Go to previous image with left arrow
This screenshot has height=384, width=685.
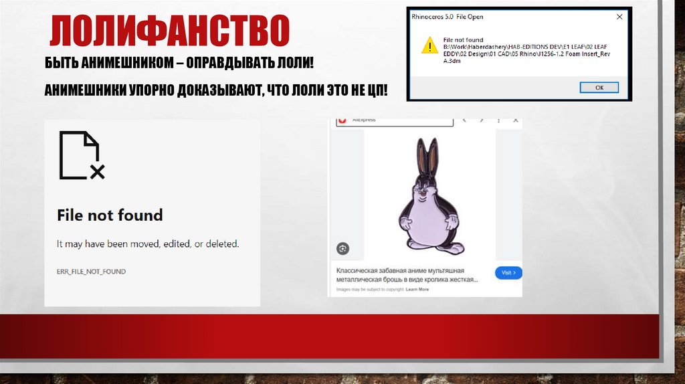pos(464,120)
